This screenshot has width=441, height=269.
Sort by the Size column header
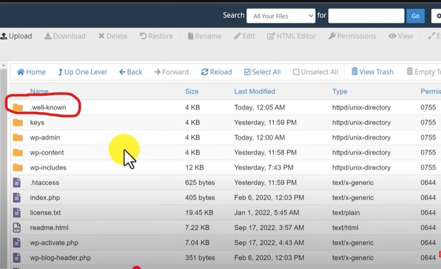[192, 92]
